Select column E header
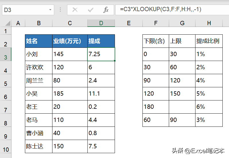 click(x=129, y=23)
